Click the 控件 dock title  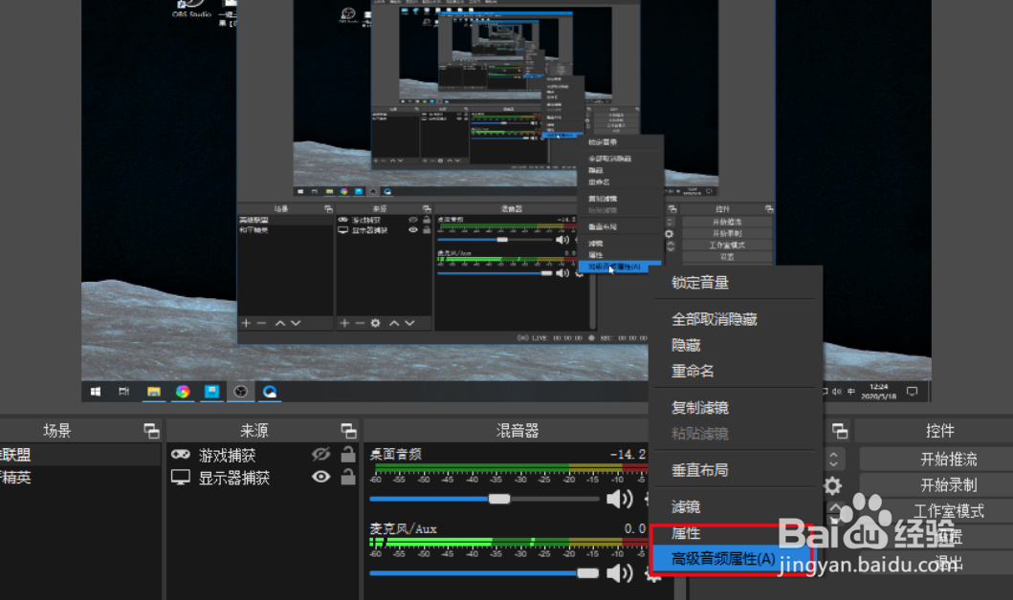939,431
